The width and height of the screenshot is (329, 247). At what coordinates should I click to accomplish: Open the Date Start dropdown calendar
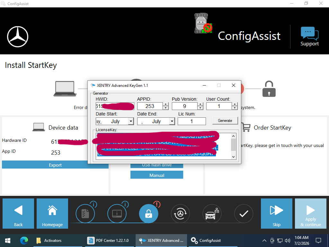[131, 121]
